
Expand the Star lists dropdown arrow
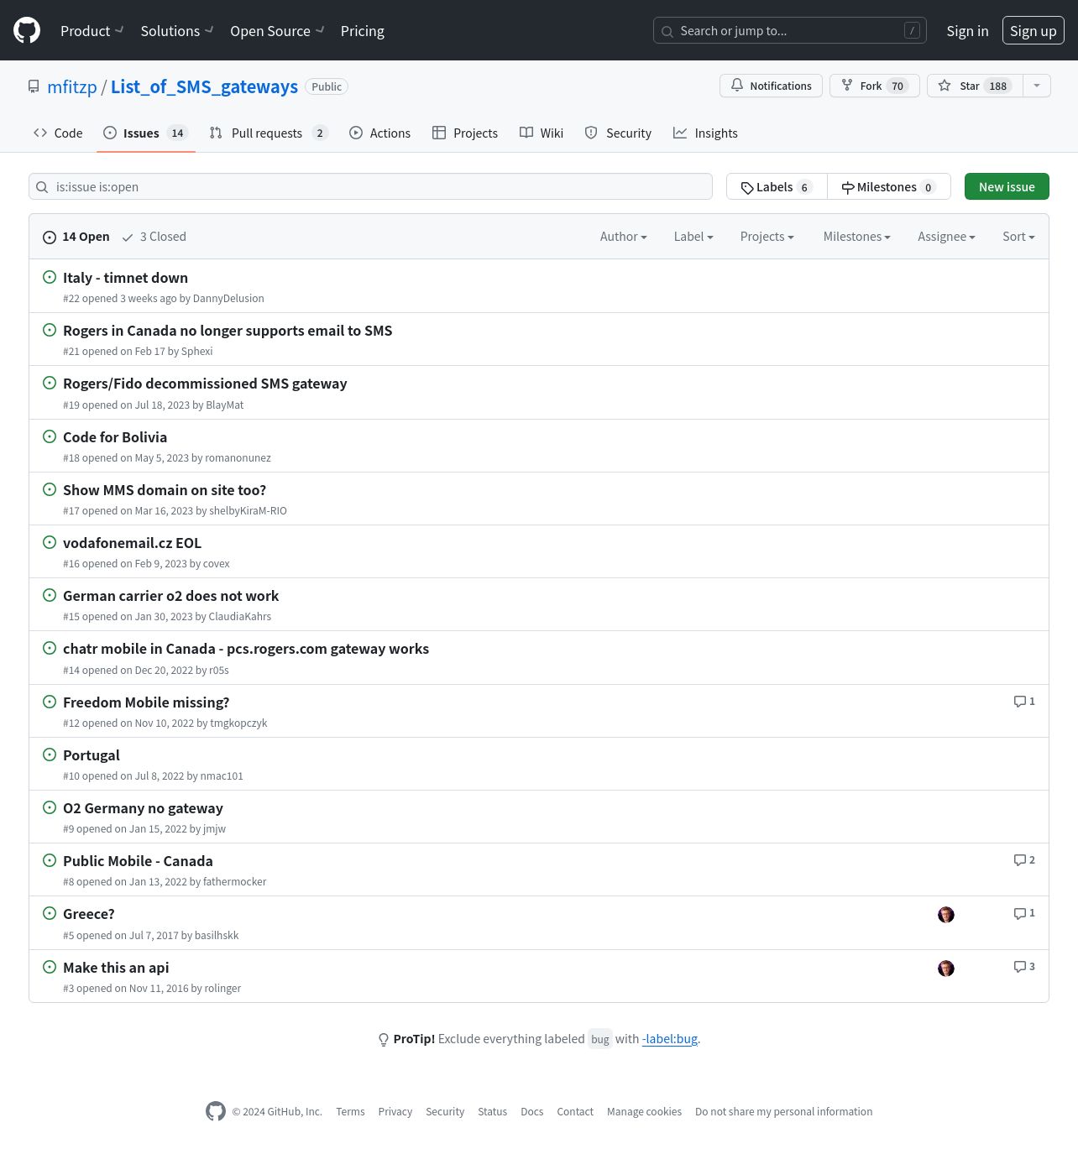click(1037, 86)
